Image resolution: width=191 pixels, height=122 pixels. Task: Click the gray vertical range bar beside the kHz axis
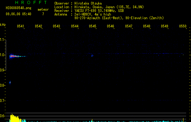[x=6, y=55]
